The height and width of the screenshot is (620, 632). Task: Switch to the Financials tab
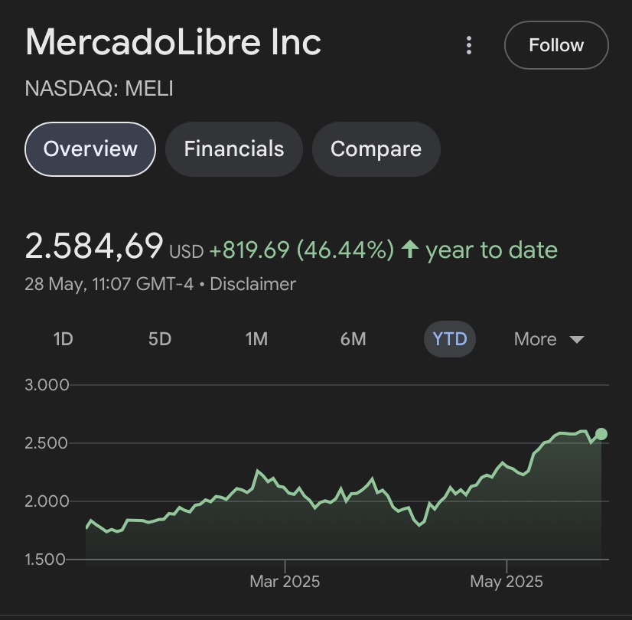point(233,148)
